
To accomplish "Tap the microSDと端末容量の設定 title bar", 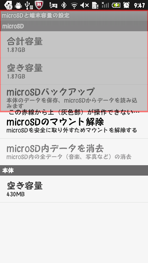I will pyautogui.click(x=74, y=16).
